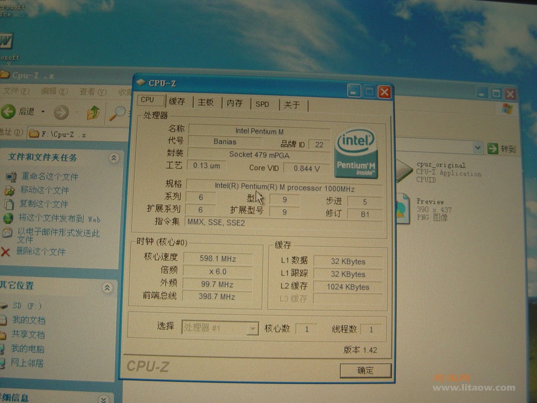Click the 代号 field Banias

pyautogui.click(x=225, y=141)
